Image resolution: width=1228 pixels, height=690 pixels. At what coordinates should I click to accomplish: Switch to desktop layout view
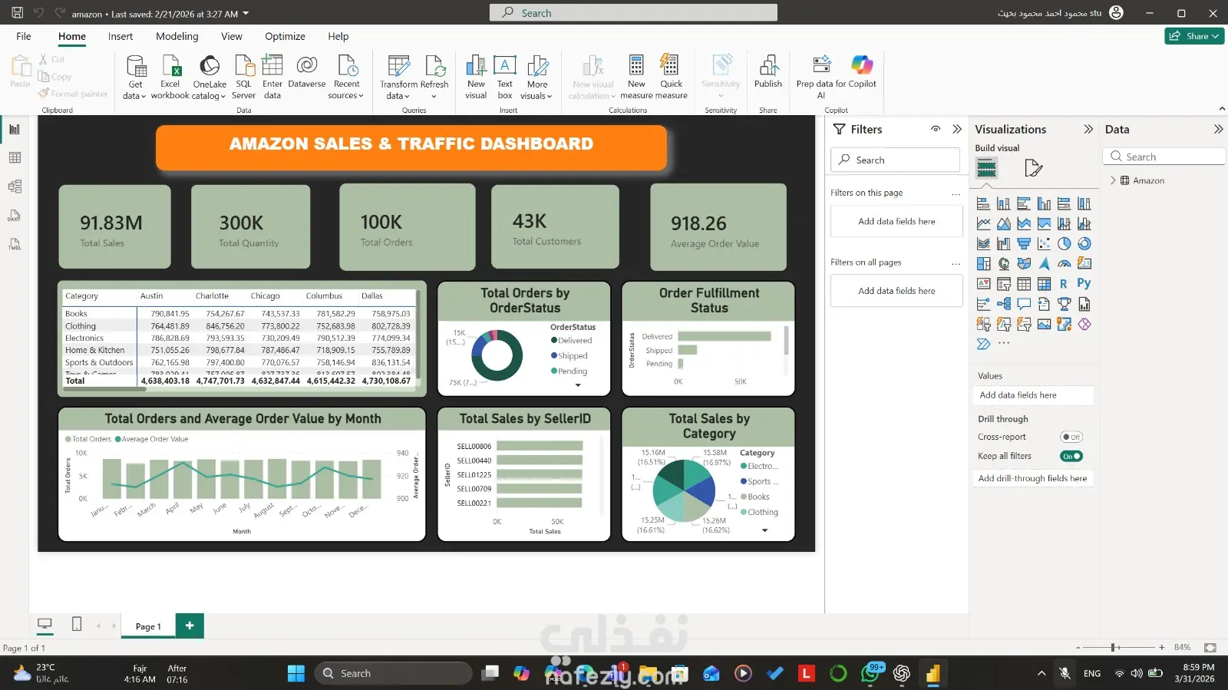pyautogui.click(x=45, y=625)
